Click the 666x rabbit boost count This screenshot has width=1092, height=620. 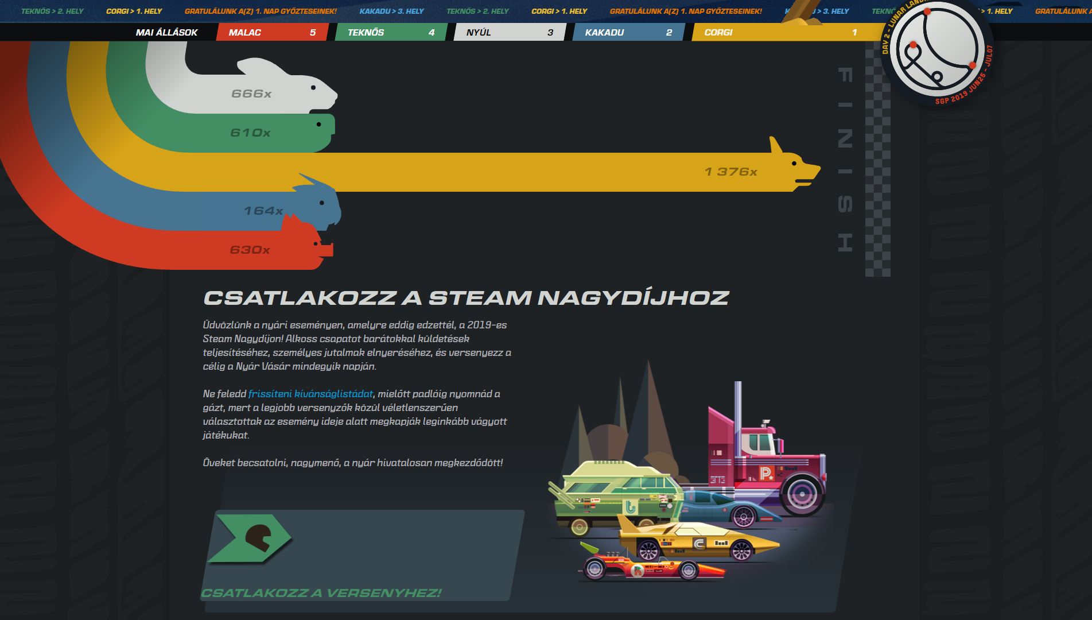point(251,94)
